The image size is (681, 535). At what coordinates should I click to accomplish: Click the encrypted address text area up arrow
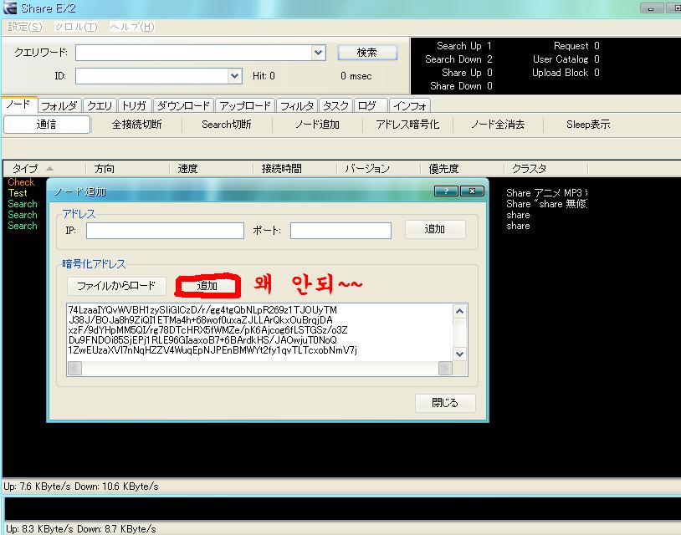[x=459, y=311]
